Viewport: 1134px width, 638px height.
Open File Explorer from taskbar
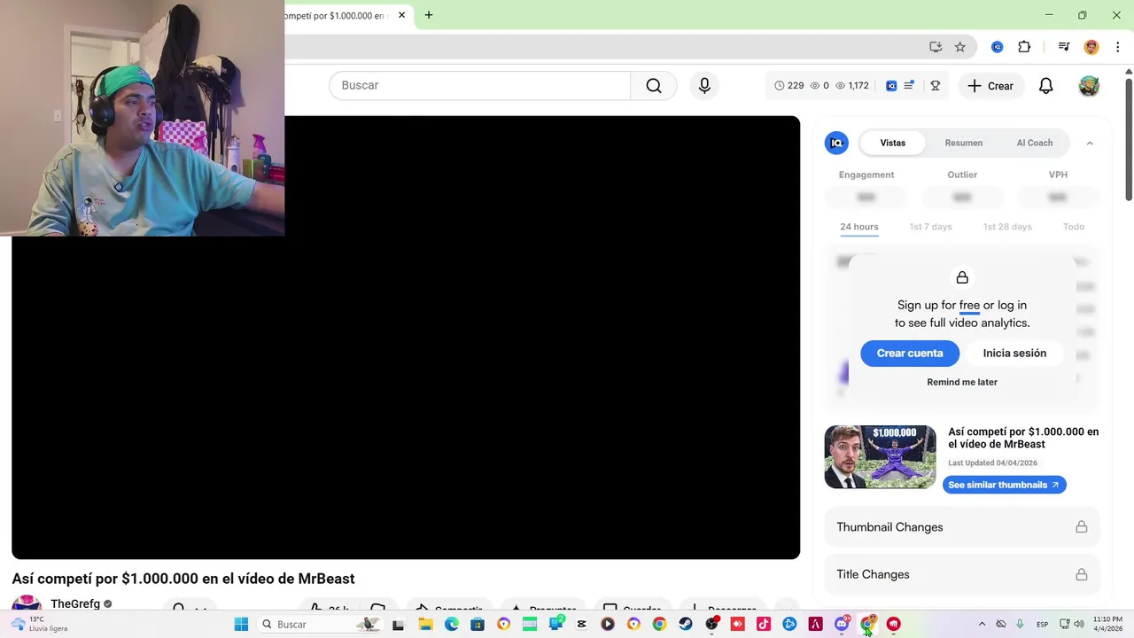coord(425,624)
